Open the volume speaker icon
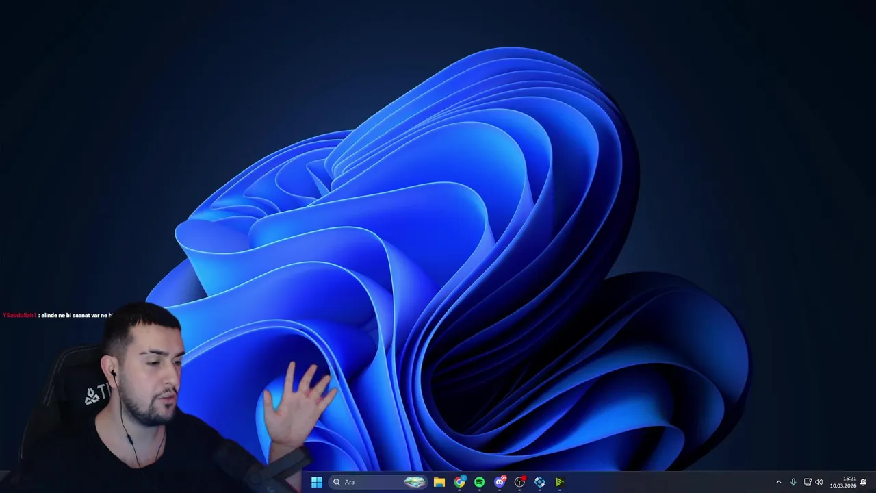The height and width of the screenshot is (493, 876). pos(819,482)
